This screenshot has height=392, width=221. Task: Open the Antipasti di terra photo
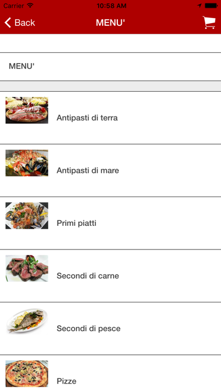(x=27, y=110)
